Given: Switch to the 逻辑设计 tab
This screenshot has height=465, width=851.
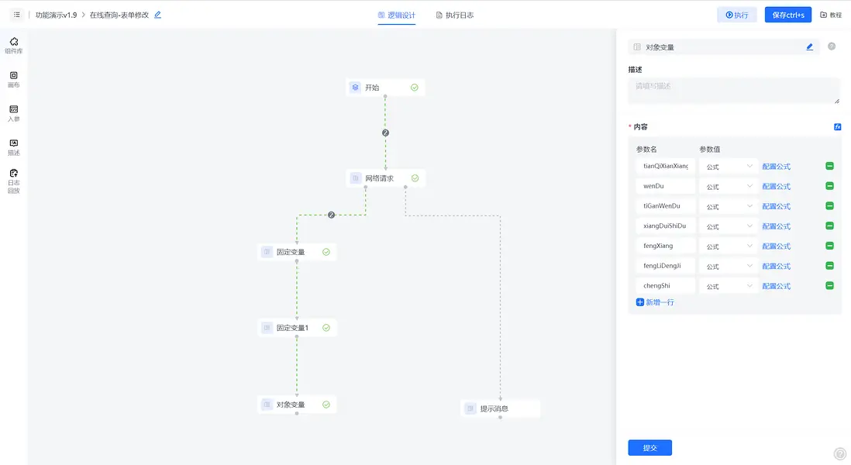Looking at the screenshot, I should pos(397,15).
